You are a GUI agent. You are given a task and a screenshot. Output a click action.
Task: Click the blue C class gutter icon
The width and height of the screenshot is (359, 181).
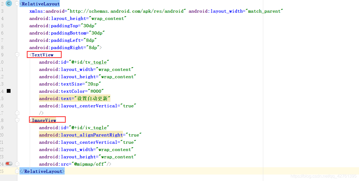point(9,4)
